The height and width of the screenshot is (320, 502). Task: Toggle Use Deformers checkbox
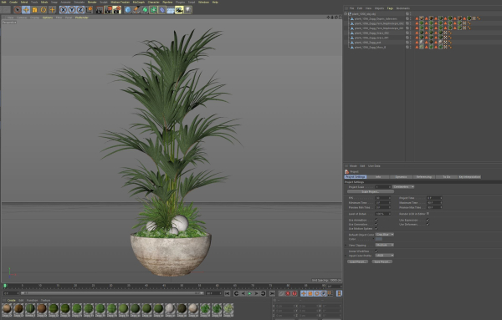(428, 224)
